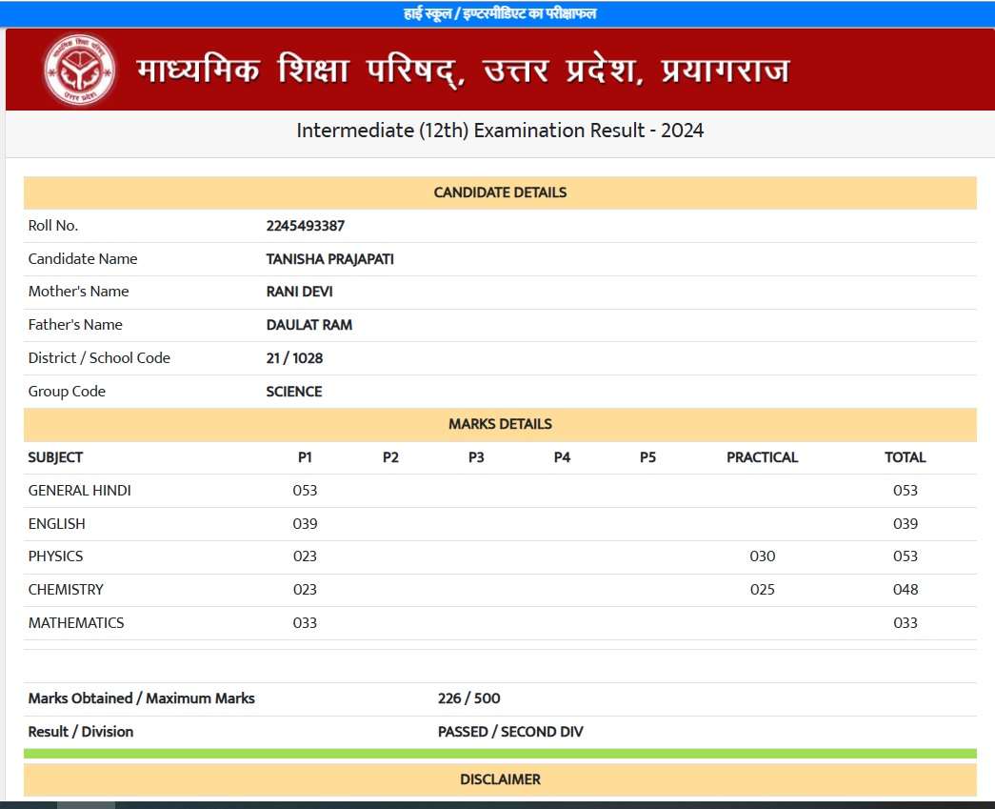This screenshot has height=809, width=995.
Task: Click English's total 039
Action: (x=905, y=524)
